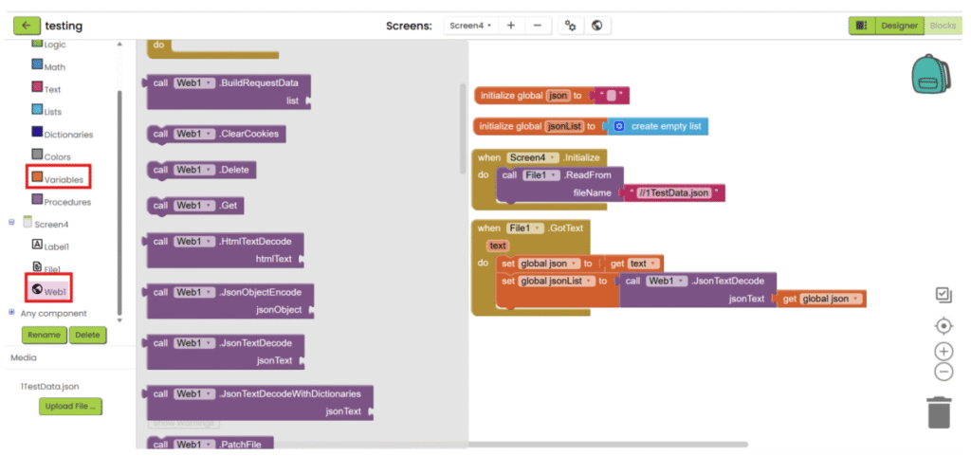
Task: Expand the Any component section
Action: [12, 312]
